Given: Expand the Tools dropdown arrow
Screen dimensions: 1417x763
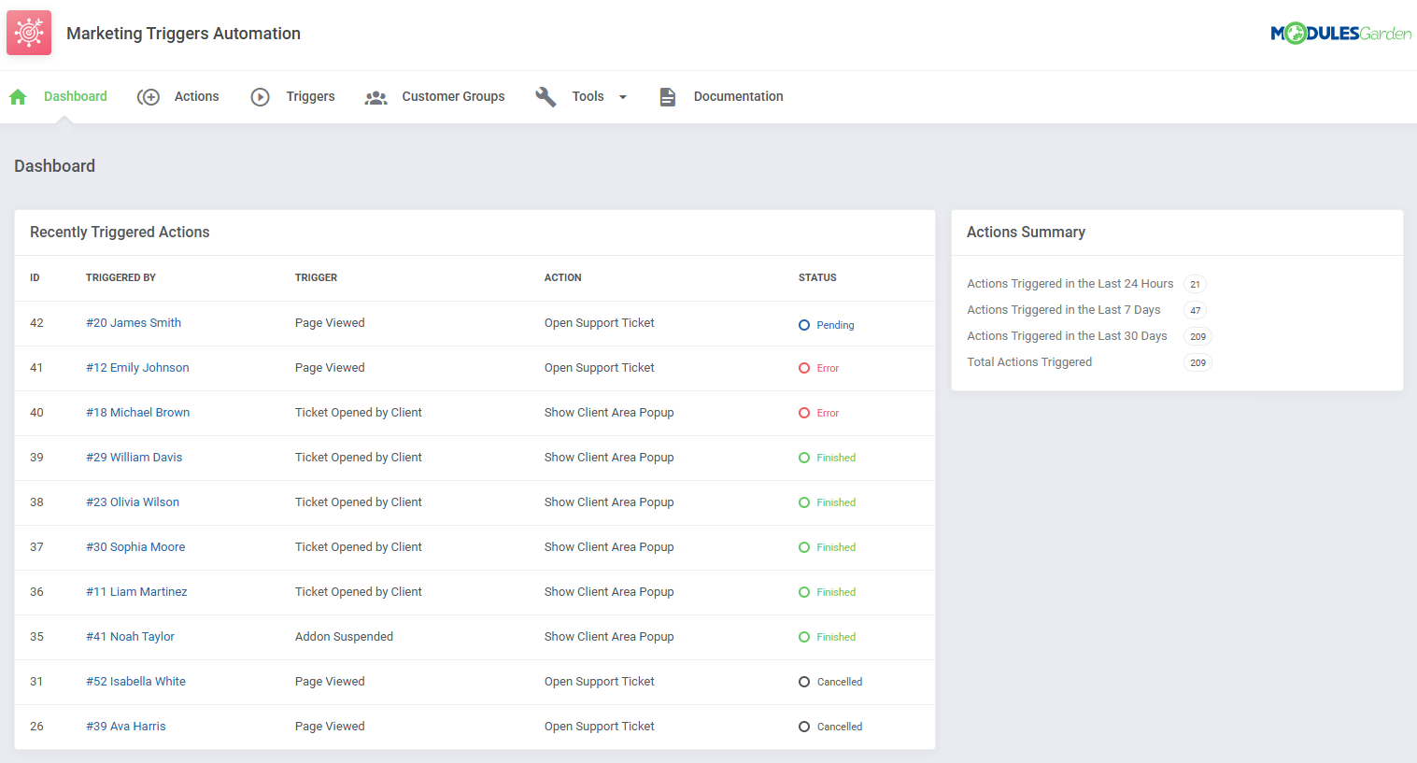Looking at the screenshot, I should click(622, 96).
